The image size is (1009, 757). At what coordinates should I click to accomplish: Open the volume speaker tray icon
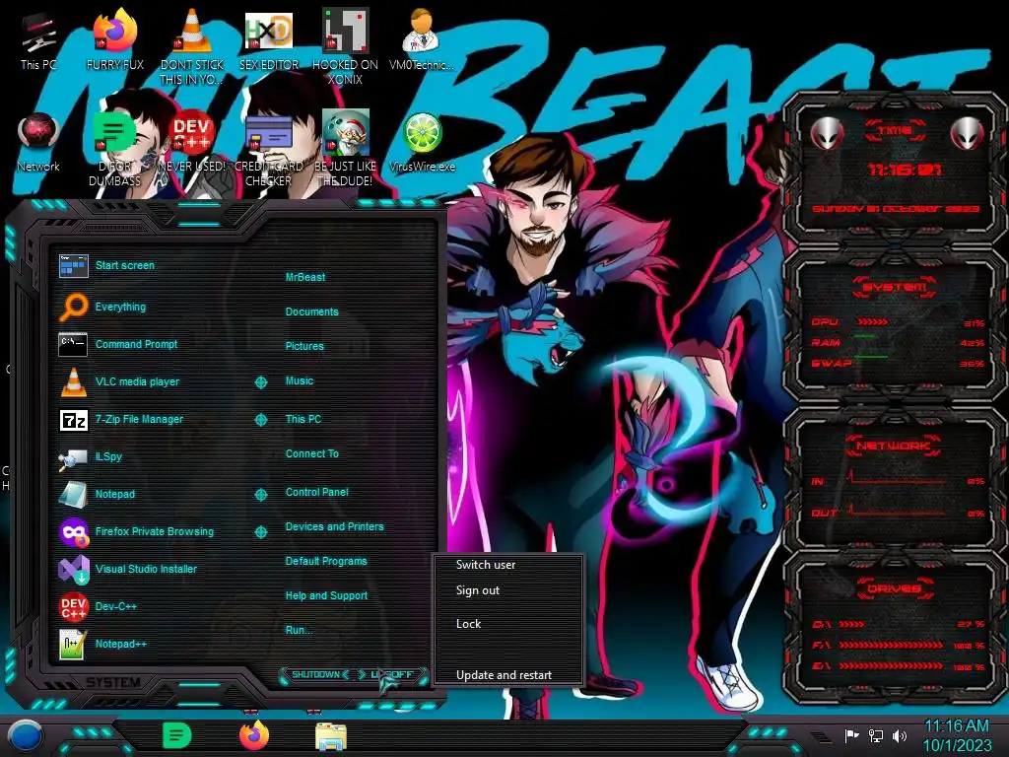click(900, 735)
